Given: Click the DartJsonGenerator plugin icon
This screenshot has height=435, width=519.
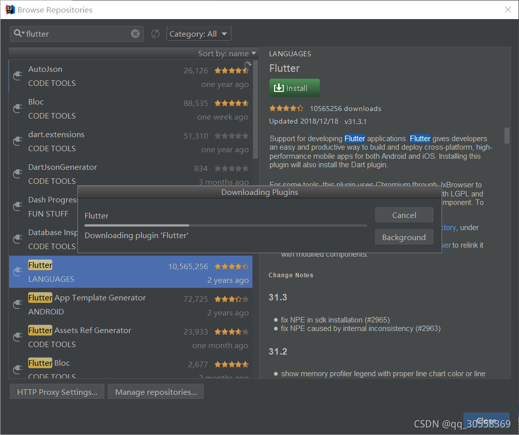Looking at the screenshot, I should pos(17,174).
